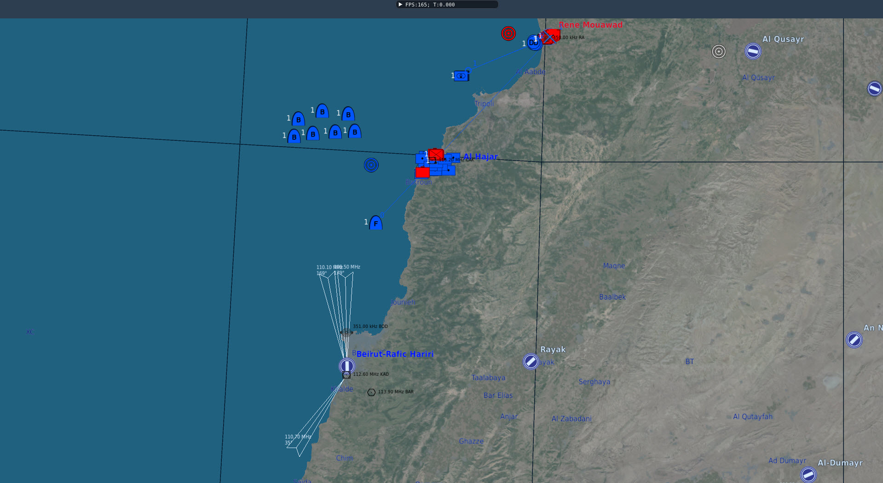Click the play icon in FPS bar
This screenshot has height=483, width=883.
tap(400, 5)
